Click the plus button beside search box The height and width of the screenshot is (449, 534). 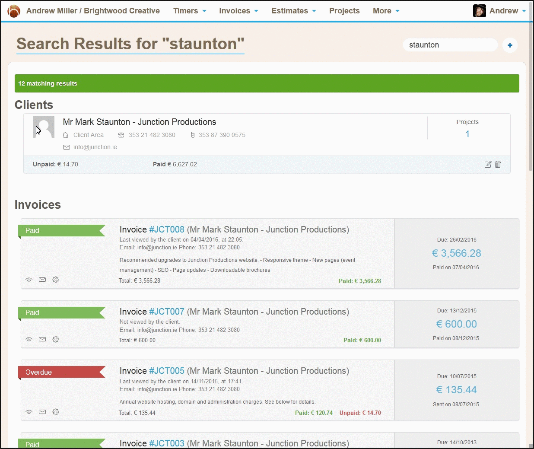(510, 45)
